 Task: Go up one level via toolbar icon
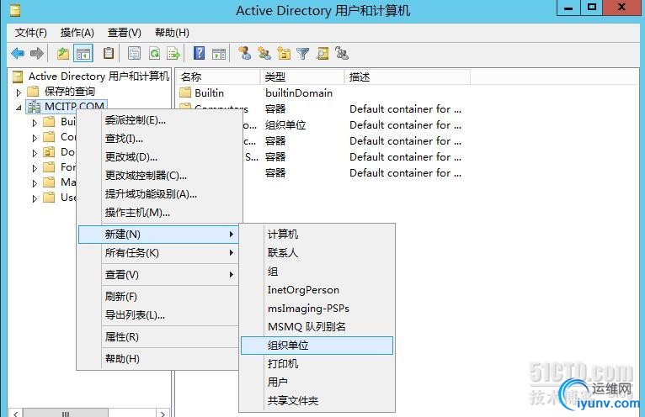tap(63, 54)
